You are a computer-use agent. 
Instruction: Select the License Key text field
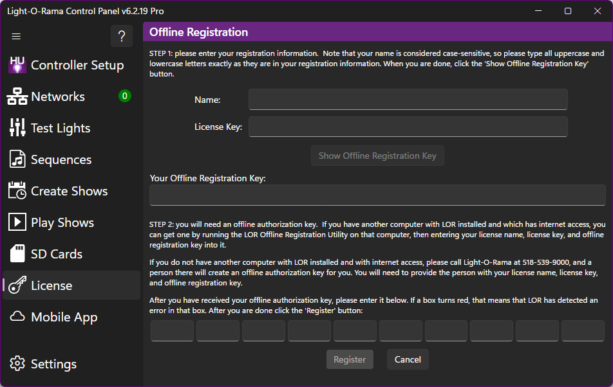[408, 127]
